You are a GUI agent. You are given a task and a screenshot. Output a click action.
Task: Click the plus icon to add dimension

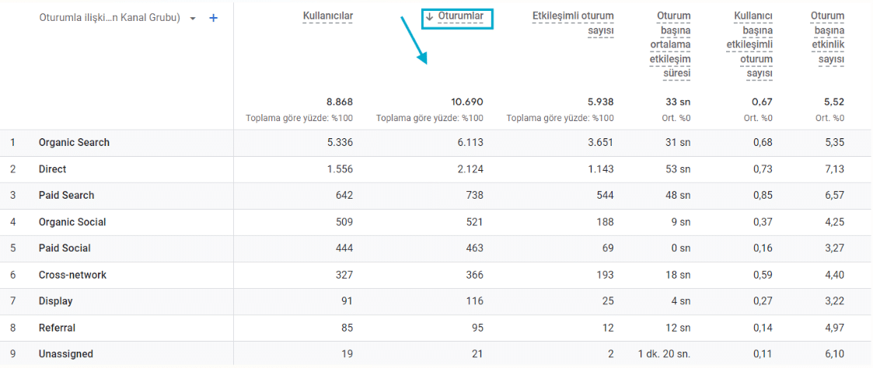[214, 18]
